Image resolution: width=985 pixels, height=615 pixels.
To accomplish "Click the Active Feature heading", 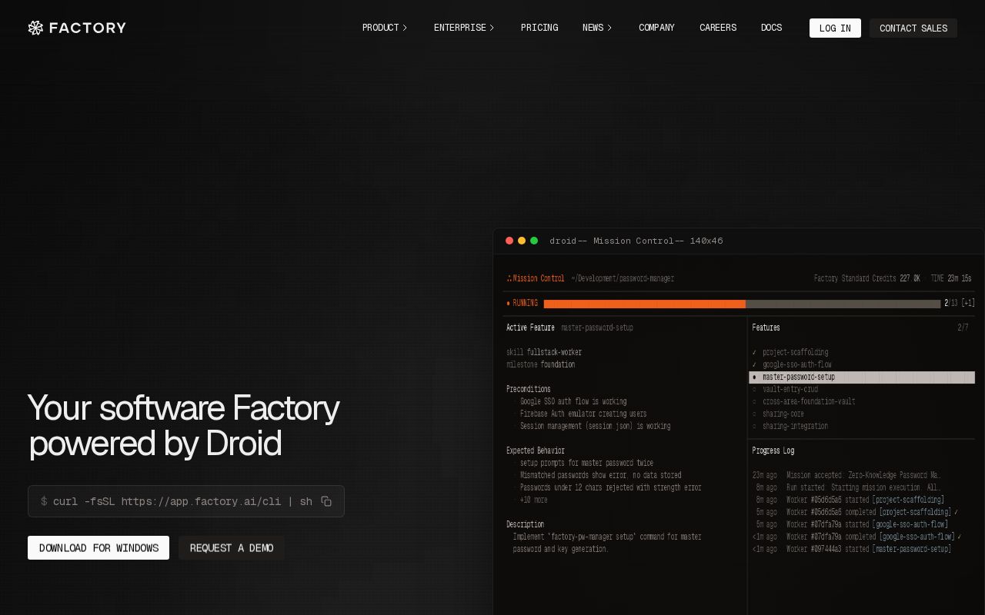I will pos(530,327).
